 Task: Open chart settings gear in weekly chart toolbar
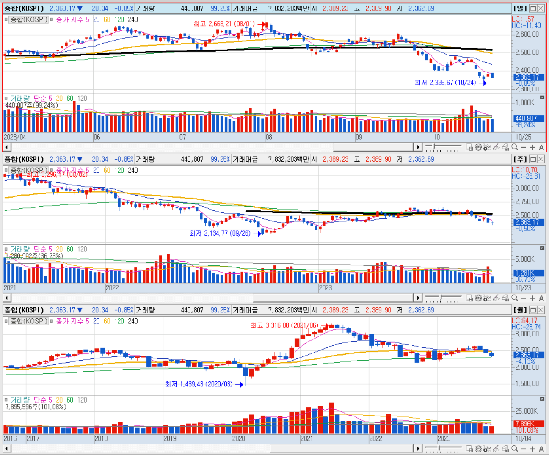click(x=478, y=298)
